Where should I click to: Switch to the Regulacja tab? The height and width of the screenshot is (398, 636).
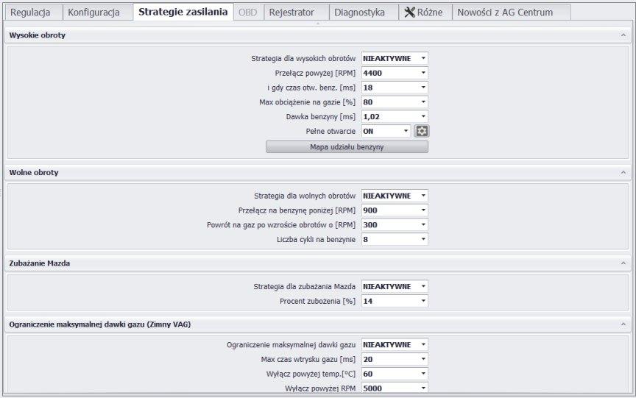click(30, 13)
